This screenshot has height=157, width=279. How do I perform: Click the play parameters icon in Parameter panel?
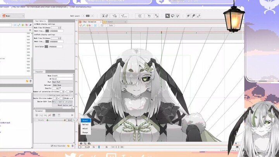click(x=37, y=115)
